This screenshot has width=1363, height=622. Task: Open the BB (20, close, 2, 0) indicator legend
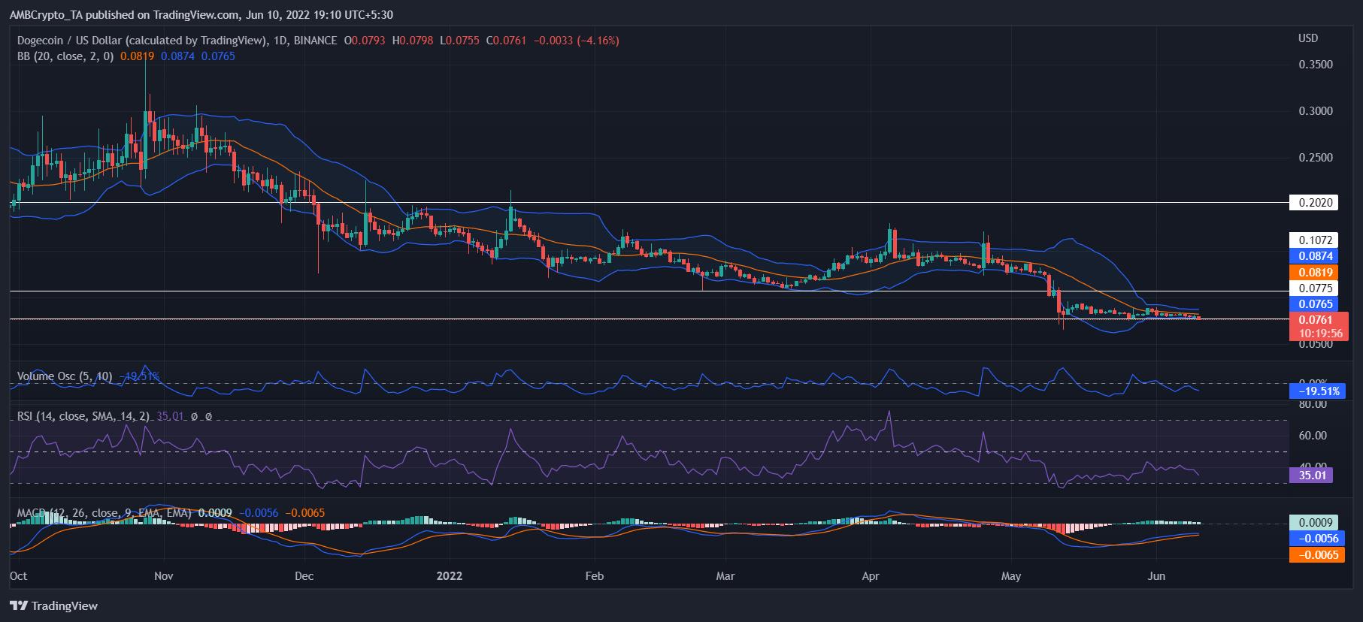[65, 56]
